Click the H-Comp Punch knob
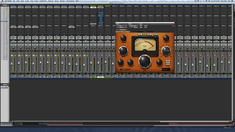The width and height of the screenshot is (235, 132). (x=121, y=62)
